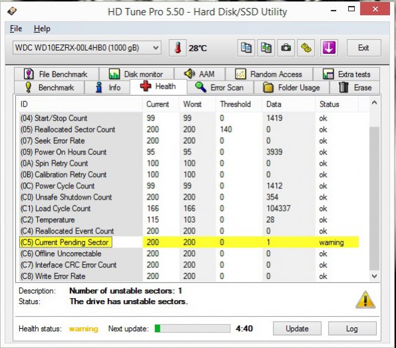Sort by the Threshold column header
The width and height of the screenshot is (396, 348).
pos(239,104)
